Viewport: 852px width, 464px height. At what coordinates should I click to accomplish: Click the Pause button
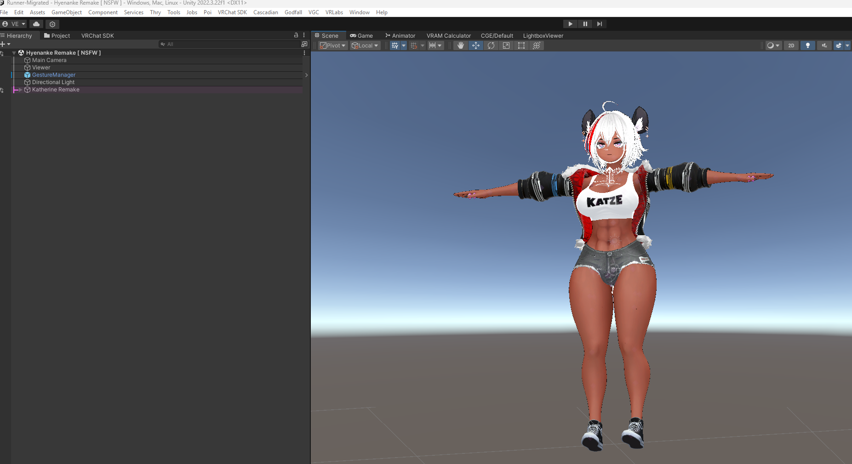coord(585,24)
